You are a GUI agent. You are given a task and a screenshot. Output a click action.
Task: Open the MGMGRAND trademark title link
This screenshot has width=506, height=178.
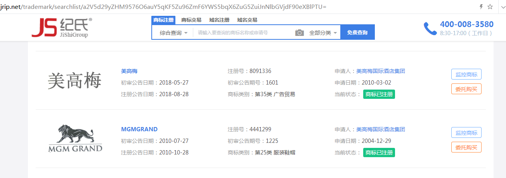[x=139, y=129]
